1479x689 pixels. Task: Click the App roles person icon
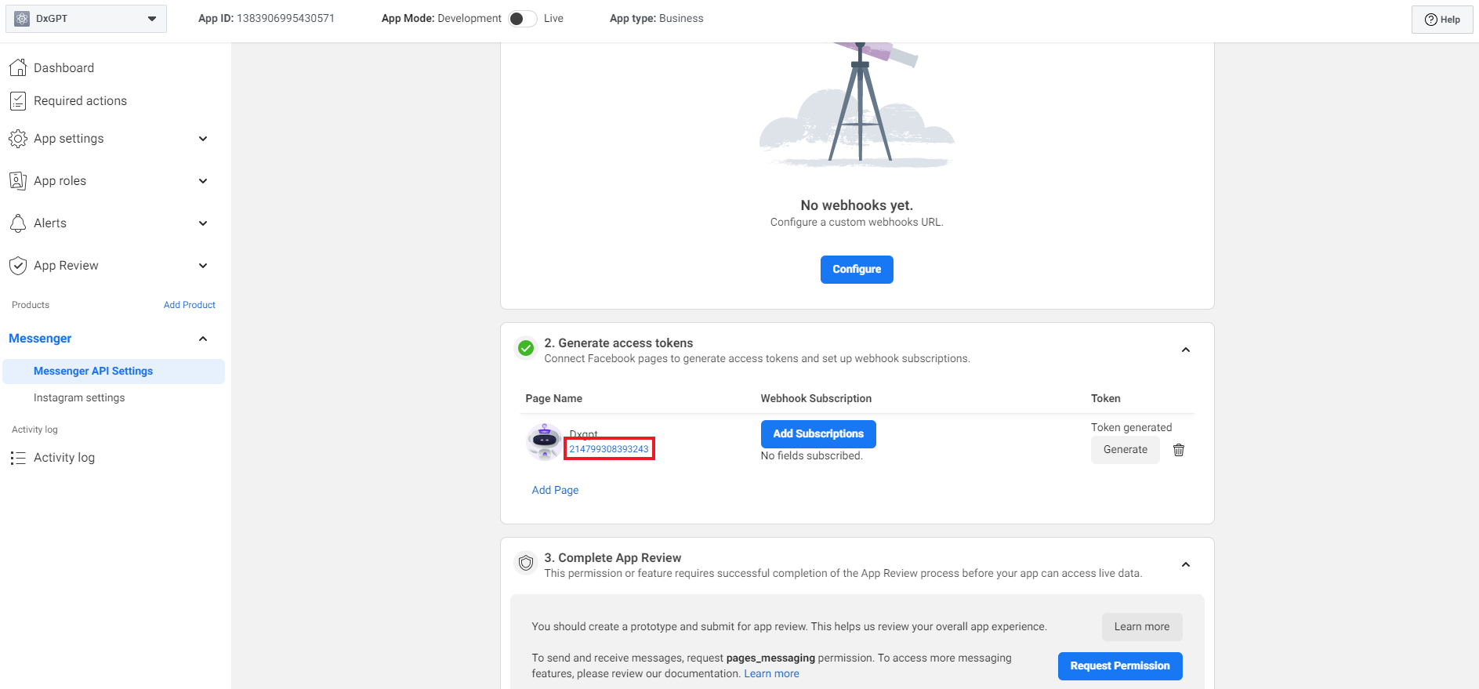tap(18, 181)
